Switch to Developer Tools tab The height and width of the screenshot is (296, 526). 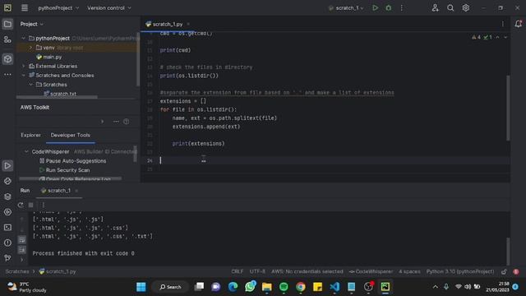click(70, 135)
